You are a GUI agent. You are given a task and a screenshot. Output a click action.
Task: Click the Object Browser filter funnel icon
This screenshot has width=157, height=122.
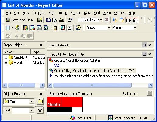click(40, 110)
